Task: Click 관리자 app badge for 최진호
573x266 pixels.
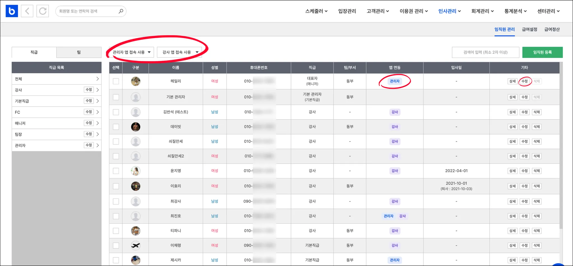Action: pyautogui.click(x=389, y=216)
